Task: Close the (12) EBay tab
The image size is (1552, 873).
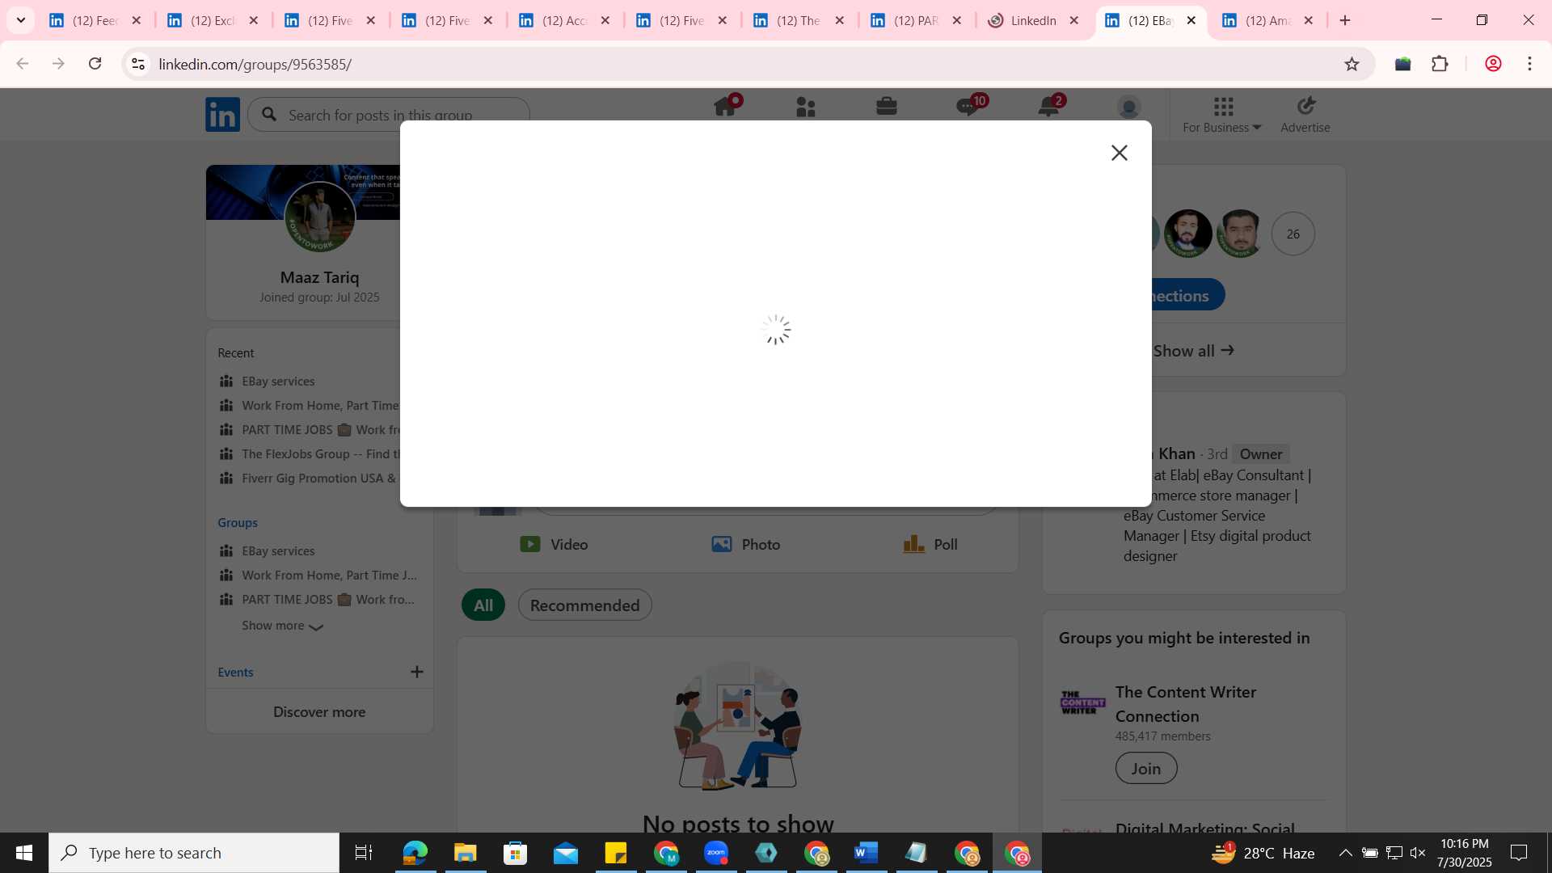Action: pyautogui.click(x=1191, y=20)
